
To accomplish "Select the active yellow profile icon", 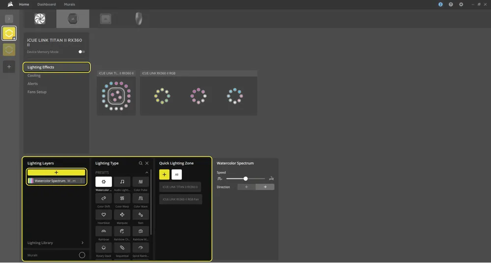I will point(9,33).
